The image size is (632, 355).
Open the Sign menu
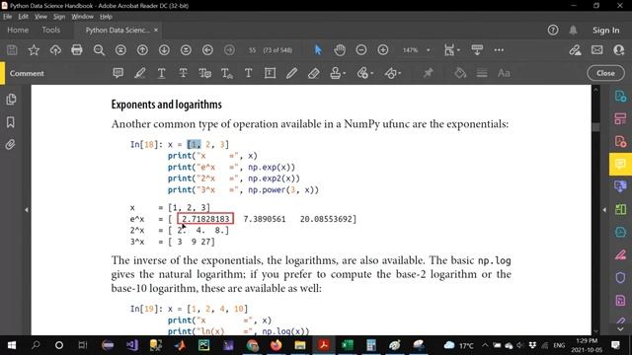(59, 17)
